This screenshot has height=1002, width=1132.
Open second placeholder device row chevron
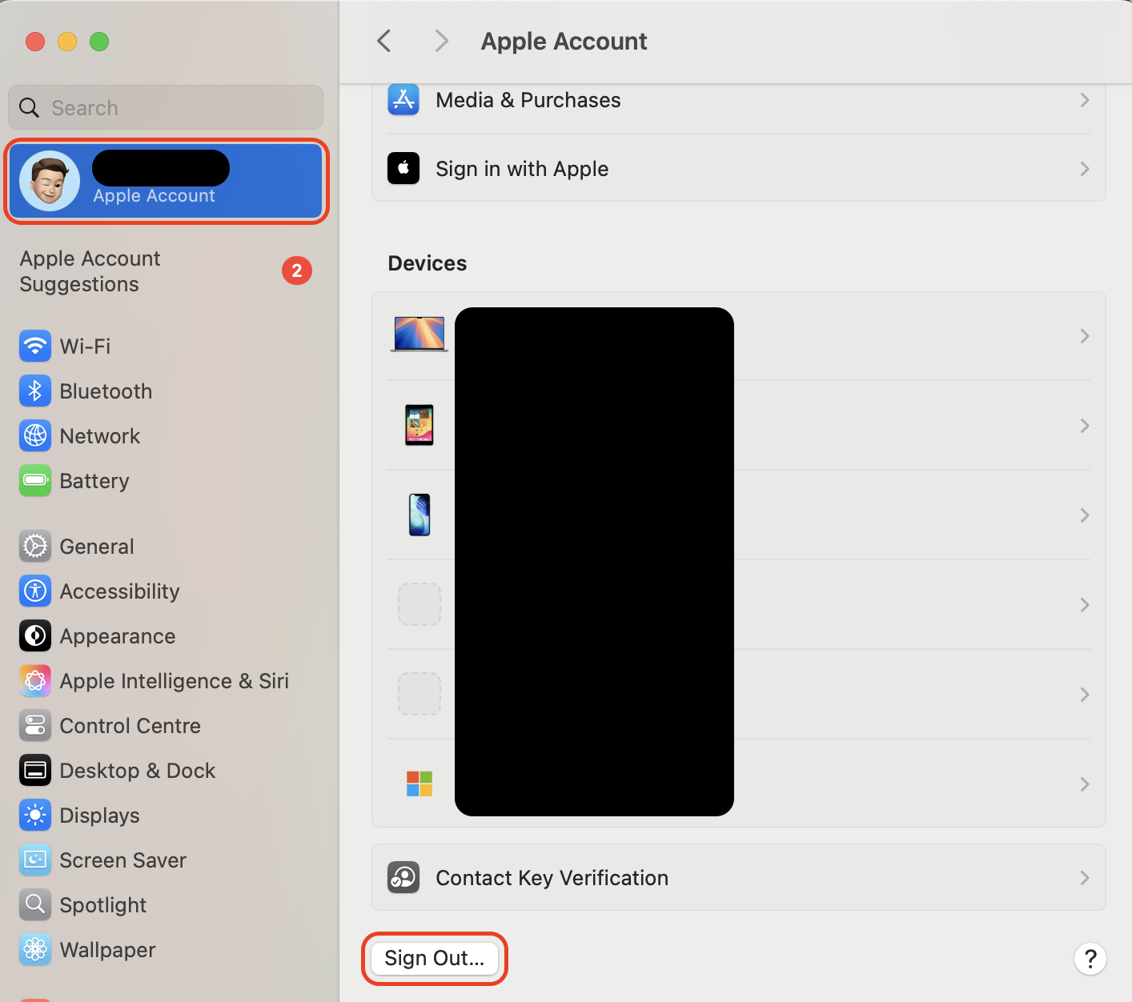coord(1085,695)
